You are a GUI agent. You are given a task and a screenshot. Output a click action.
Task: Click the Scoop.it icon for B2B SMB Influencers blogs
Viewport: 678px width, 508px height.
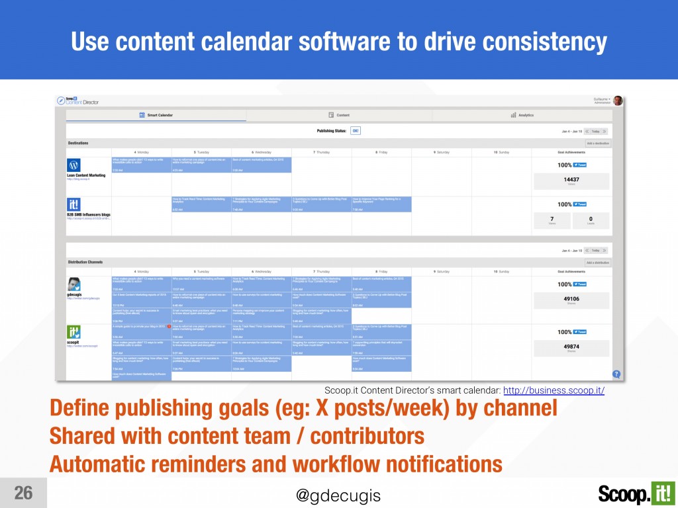point(73,204)
